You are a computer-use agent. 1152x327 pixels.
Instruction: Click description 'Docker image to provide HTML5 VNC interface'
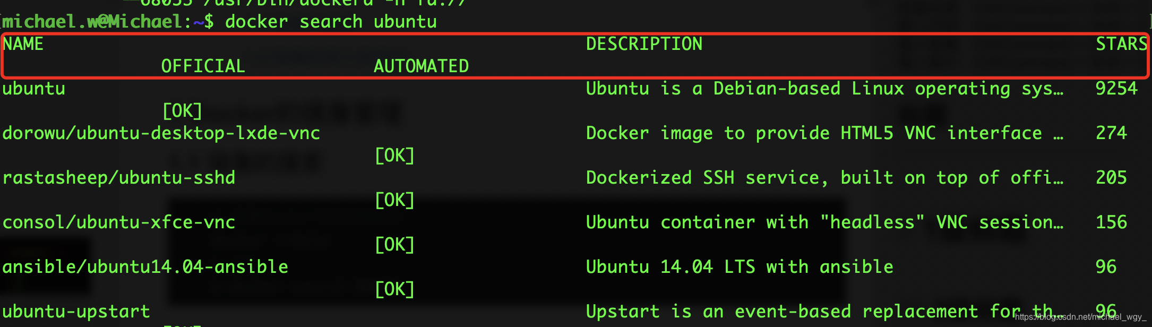[x=814, y=133]
